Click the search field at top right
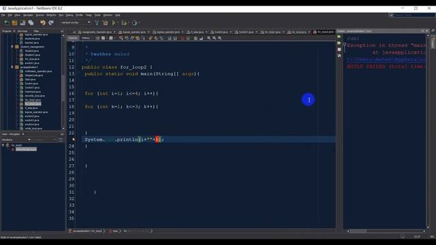 [x=411, y=15]
